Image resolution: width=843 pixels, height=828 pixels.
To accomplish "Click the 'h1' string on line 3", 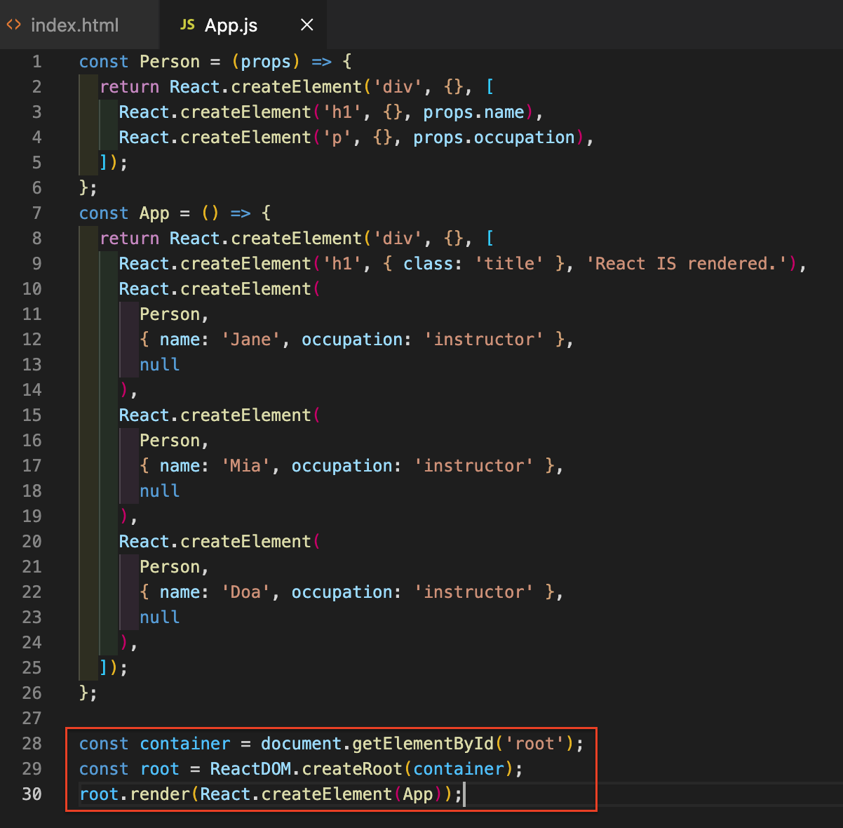I will [342, 112].
